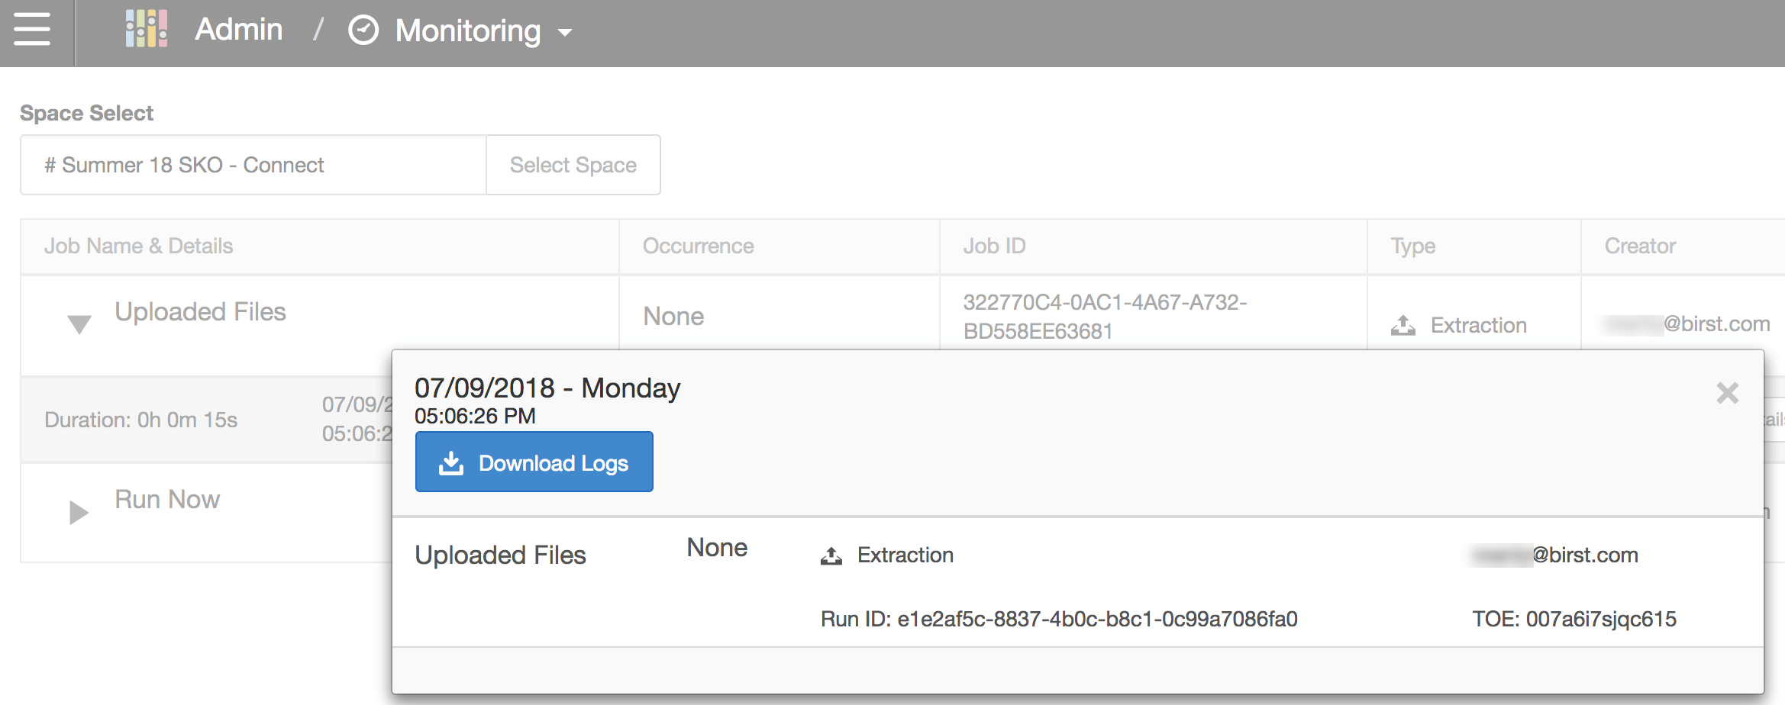Select the Monitoring header menu label
This screenshot has width=1785, height=705.
pos(467,31)
